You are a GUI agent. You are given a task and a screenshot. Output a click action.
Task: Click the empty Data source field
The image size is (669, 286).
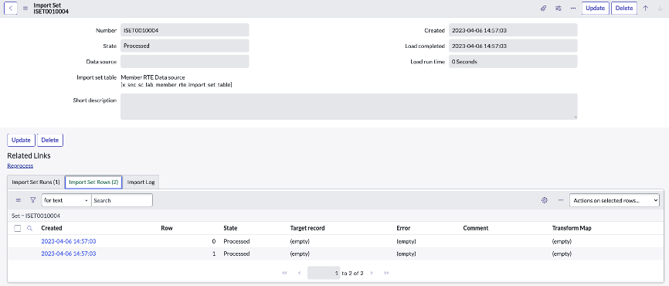(185, 62)
